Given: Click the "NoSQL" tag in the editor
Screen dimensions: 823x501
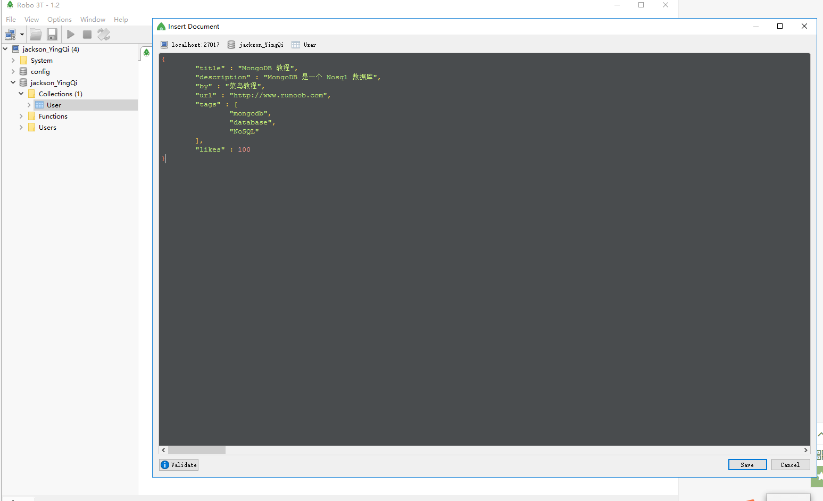Looking at the screenshot, I should coord(244,132).
